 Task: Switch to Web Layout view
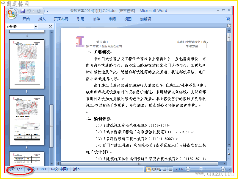159,169
